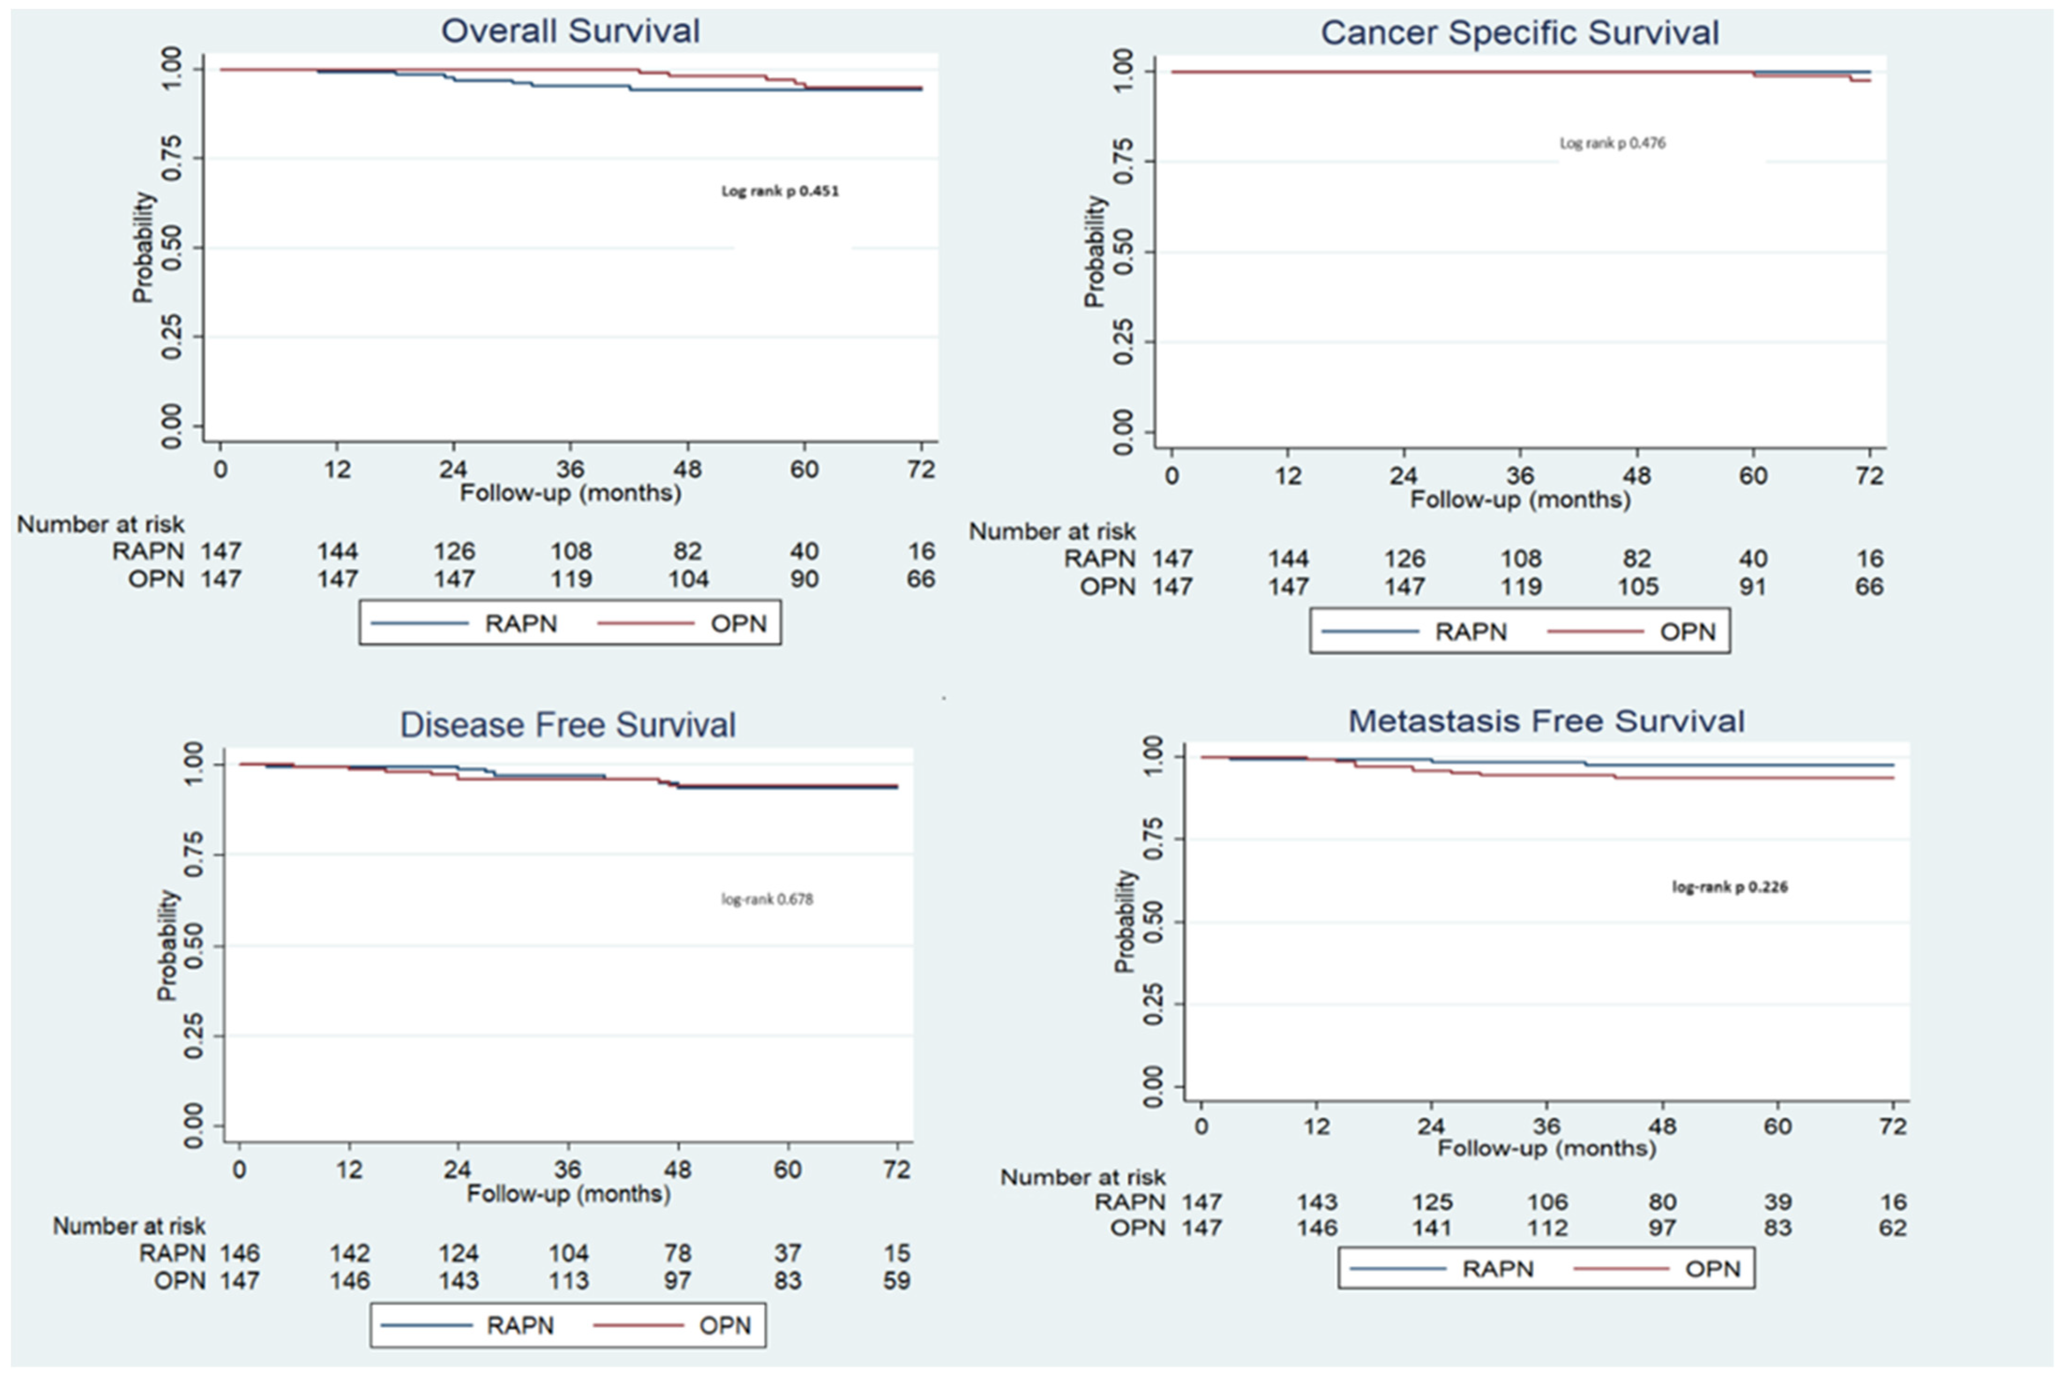Click the Log rank p 0.476 annotation
This screenshot has height=1376, width=2064.
pos(1611,143)
